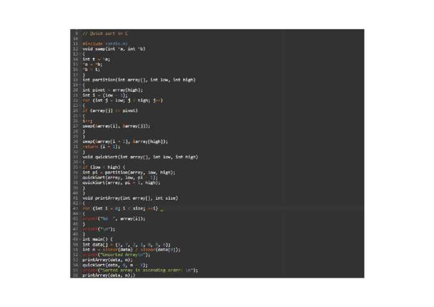This screenshot has height=307, width=434.
Task: Click the 'return (i + 1);' statement
Action: [101, 147]
